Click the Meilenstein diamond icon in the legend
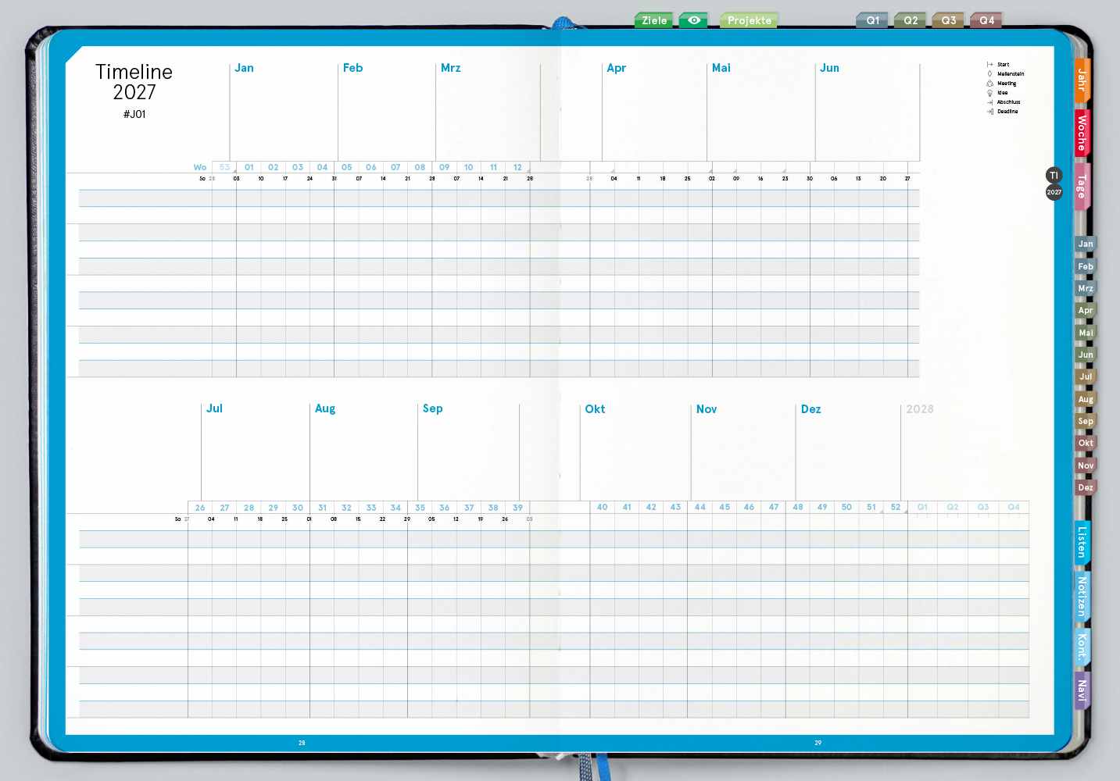The width and height of the screenshot is (1120, 781). pyautogui.click(x=989, y=74)
